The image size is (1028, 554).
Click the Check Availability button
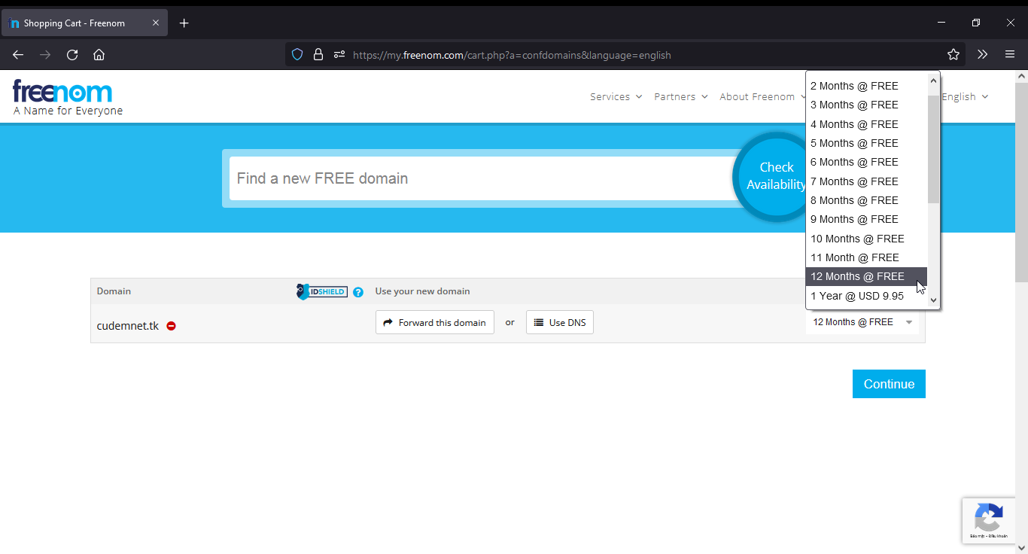coord(776,177)
